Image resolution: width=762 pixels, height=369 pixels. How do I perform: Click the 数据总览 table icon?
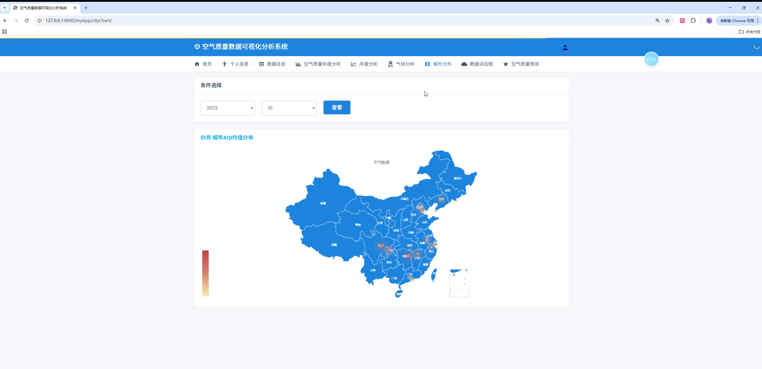pyautogui.click(x=261, y=64)
